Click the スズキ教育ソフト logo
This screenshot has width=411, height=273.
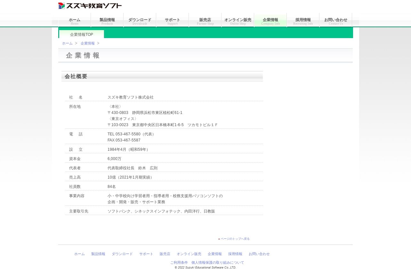(90, 6)
